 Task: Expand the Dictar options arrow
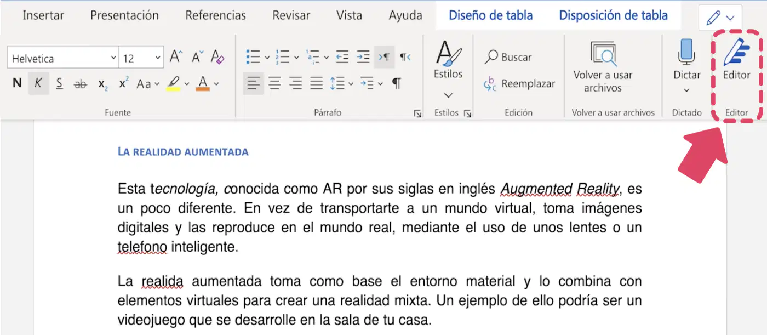pyautogui.click(x=687, y=90)
